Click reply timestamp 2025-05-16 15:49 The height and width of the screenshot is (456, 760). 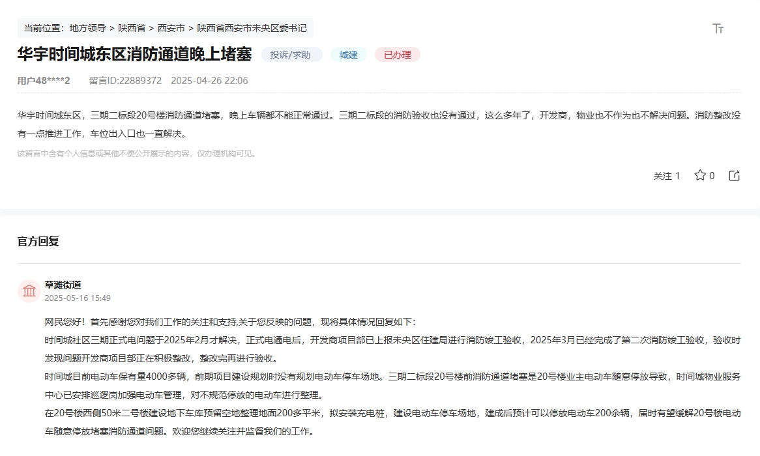[78, 298]
